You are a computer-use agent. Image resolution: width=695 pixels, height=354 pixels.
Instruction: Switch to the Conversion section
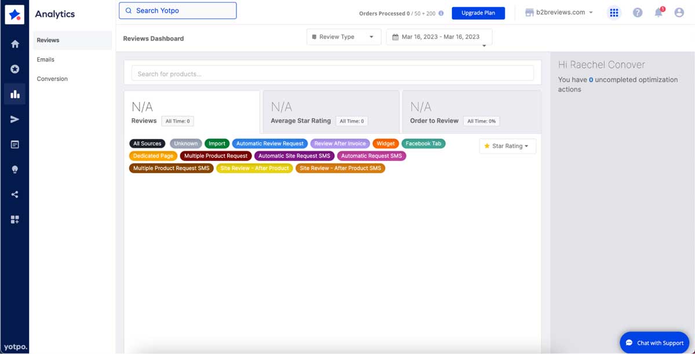52,78
